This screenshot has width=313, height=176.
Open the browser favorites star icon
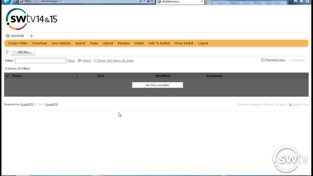coord(301,1)
